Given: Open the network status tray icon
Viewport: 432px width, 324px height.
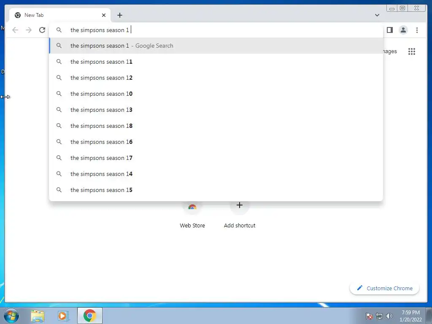Looking at the screenshot, I should click(x=379, y=316).
